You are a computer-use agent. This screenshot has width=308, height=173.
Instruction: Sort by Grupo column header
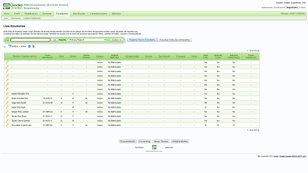(x=194, y=56)
